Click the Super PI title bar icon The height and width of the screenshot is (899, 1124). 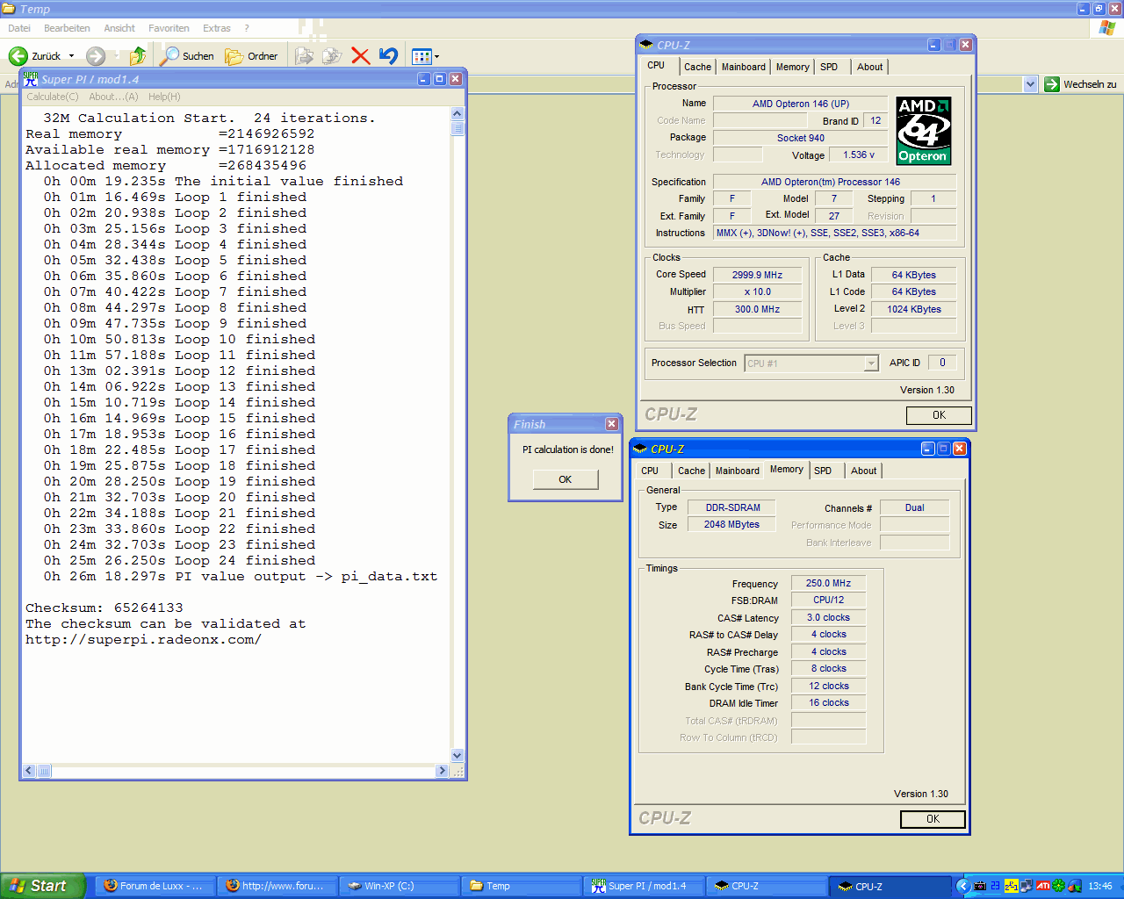click(x=31, y=79)
